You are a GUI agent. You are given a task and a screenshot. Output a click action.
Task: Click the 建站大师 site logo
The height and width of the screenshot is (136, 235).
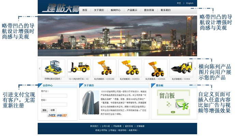(61, 8)
